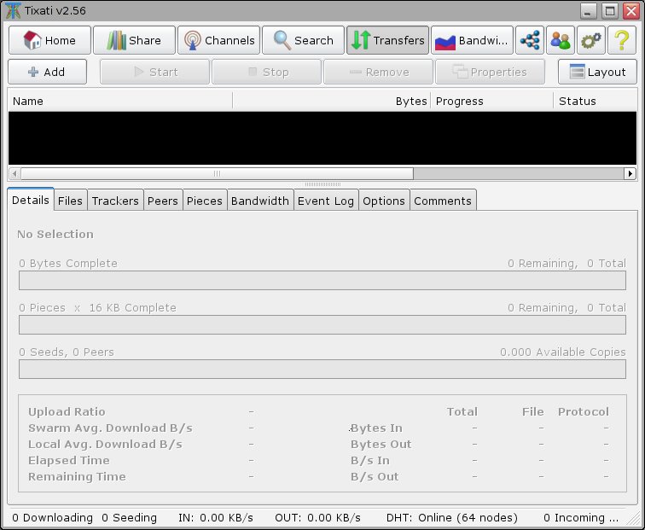This screenshot has width=645, height=530.
Task: Open transfer Properties button
Action: pos(491,72)
